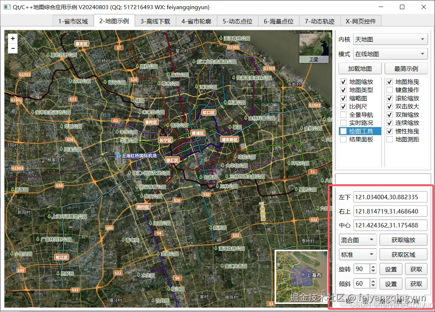This screenshot has height=312, width=435.
Task: Open the 7-动态轨迹 tab
Action: point(320,21)
